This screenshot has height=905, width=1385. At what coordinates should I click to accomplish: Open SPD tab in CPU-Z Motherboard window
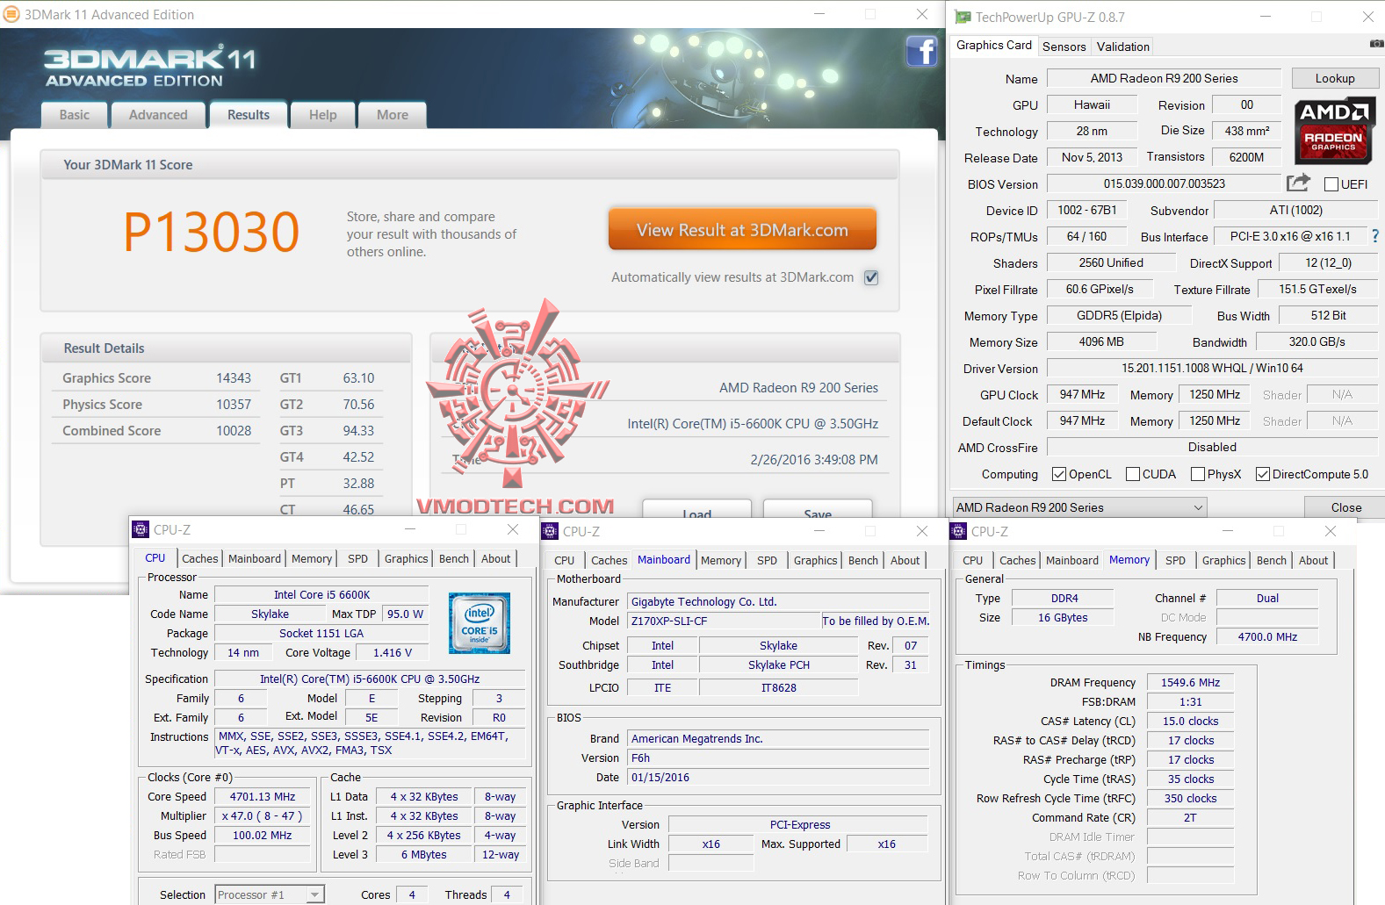coord(768,560)
